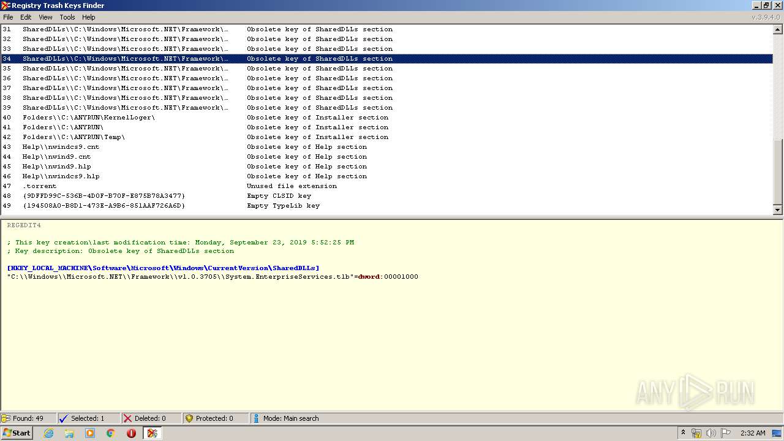Screen dimensions: 784x441
Task: Show hidden tray icons arrow
Action: 683,433
